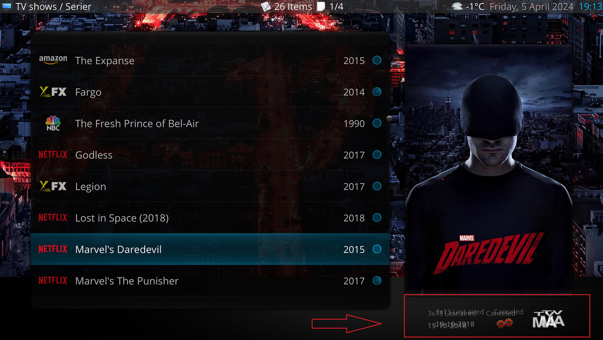The image size is (603, 340).
Task: Click the Daredevil poster artwork
Action: (489, 168)
